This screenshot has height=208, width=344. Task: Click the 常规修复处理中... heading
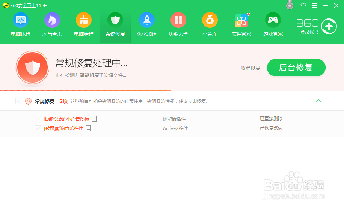pyautogui.click(x=91, y=63)
